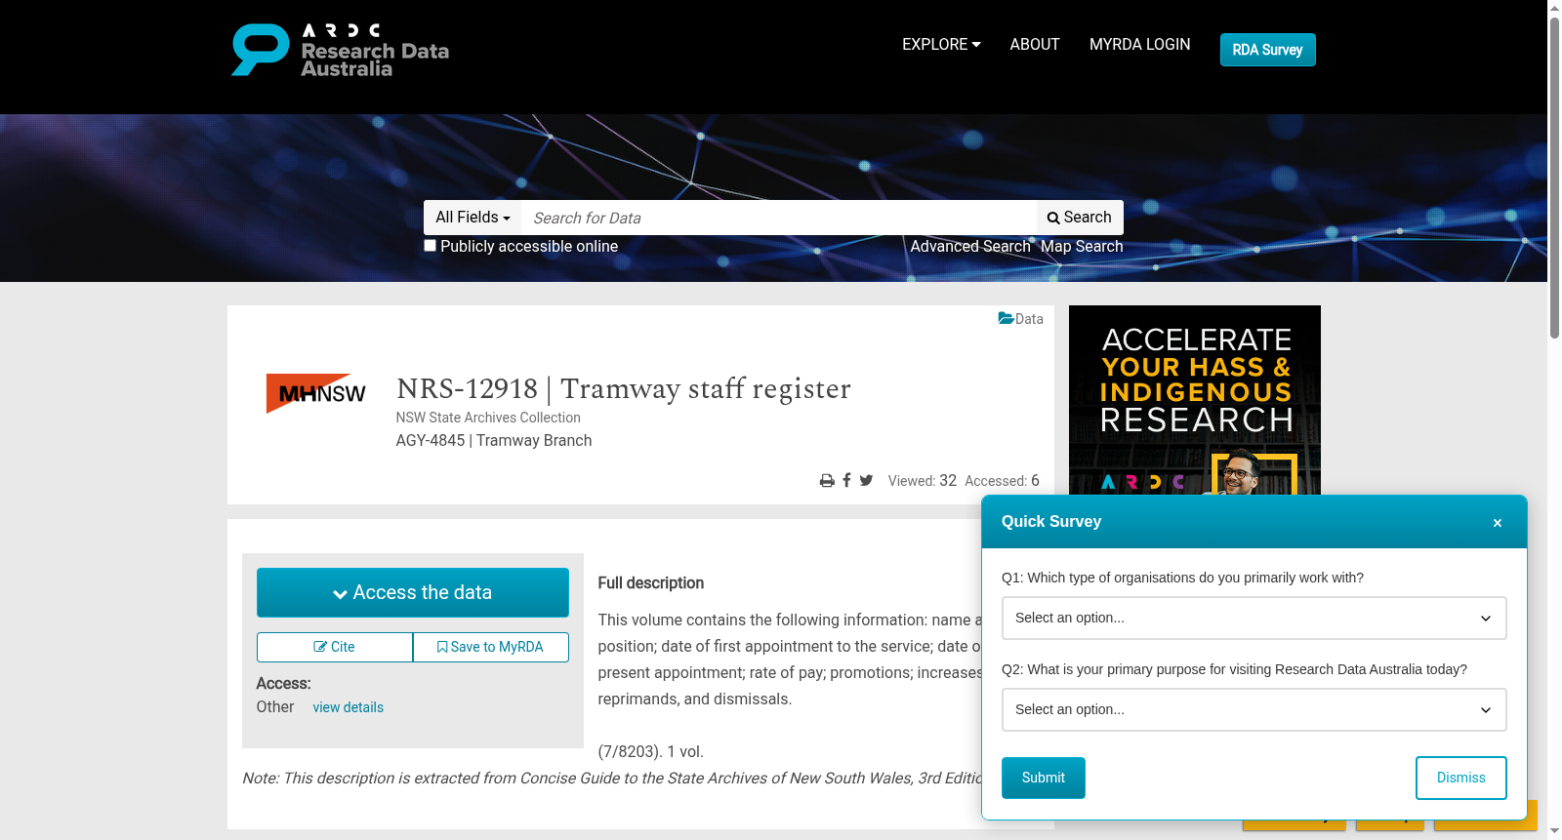Expand Access the data section

pyautogui.click(x=412, y=592)
